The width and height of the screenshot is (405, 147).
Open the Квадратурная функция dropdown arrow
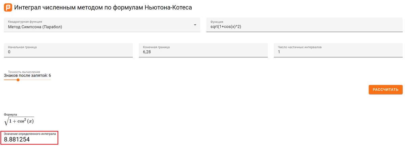195,25
